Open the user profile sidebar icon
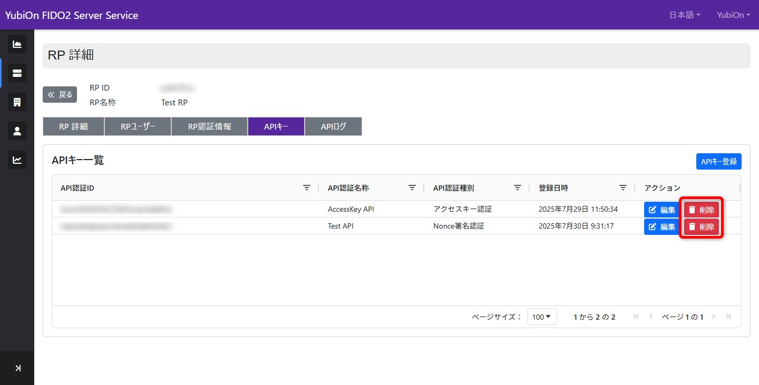759x385 pixels. (x=17, y=131)
